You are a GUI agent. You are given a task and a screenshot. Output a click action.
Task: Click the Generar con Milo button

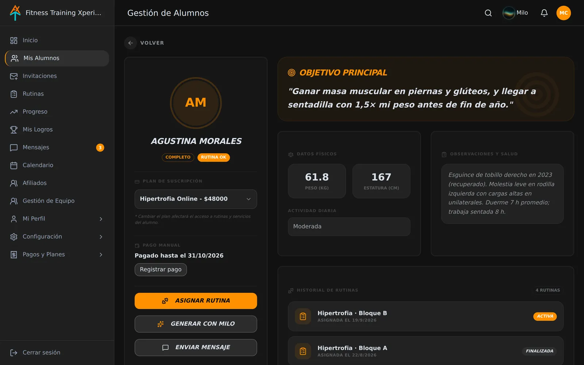point(196,324)
